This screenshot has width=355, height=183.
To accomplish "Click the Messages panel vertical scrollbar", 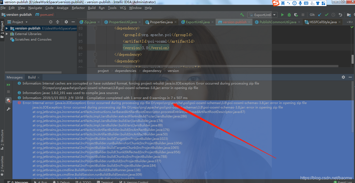I will 352,107.
